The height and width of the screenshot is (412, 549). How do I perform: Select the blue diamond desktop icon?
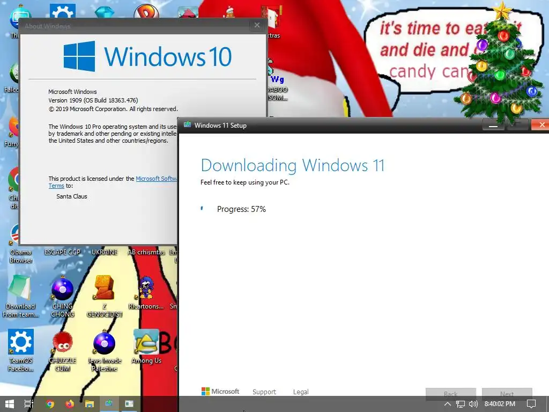point(105,12)
